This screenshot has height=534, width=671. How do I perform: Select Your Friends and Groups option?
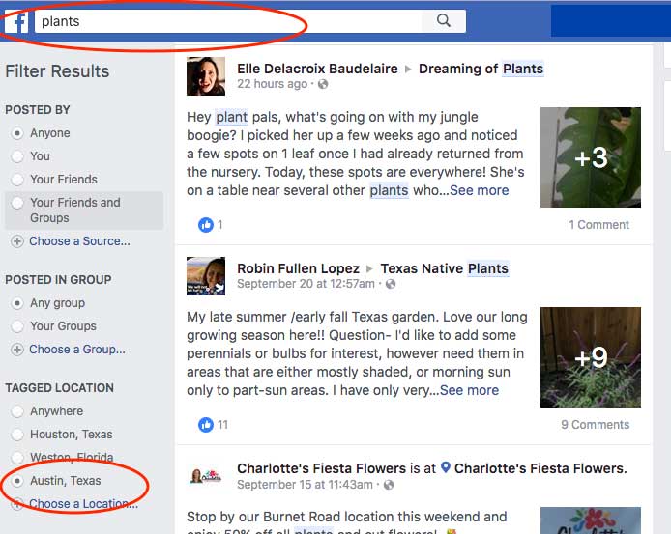click(x=84, y=211)
